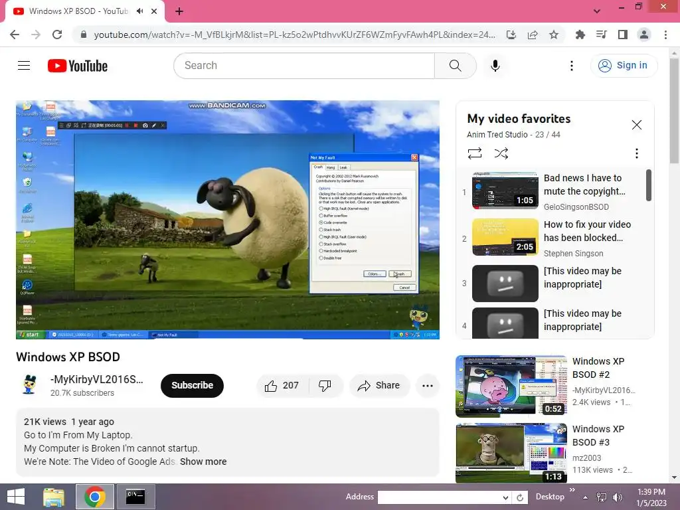Screen dimensions: 680x510
Task: Open system volume from tray
Action: [617, 497]
